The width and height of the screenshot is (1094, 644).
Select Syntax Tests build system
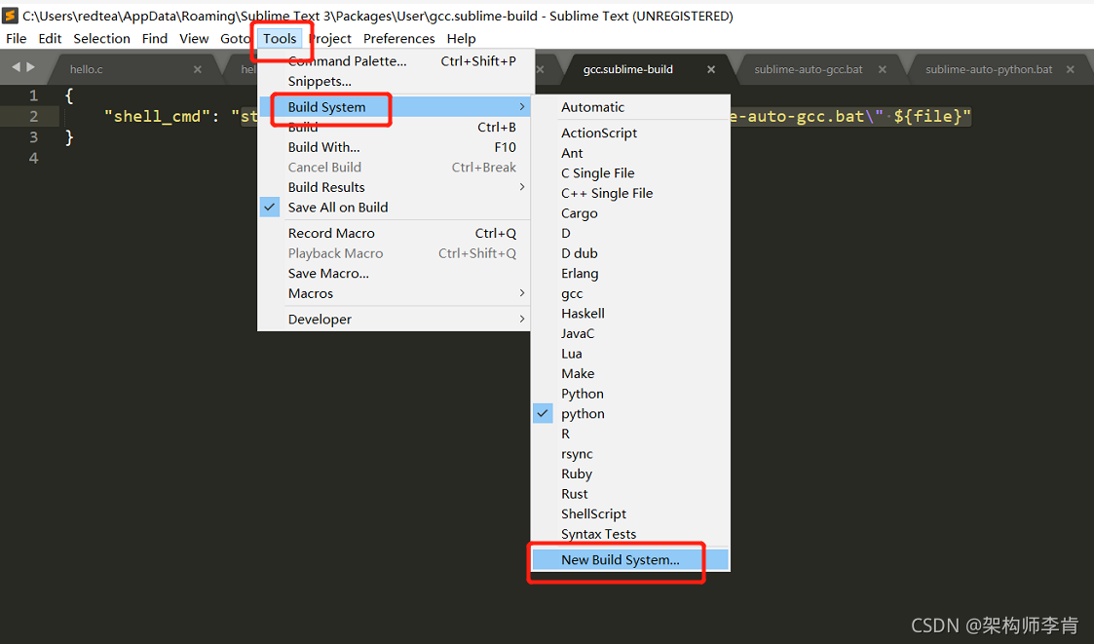click(x=630, y=534)
